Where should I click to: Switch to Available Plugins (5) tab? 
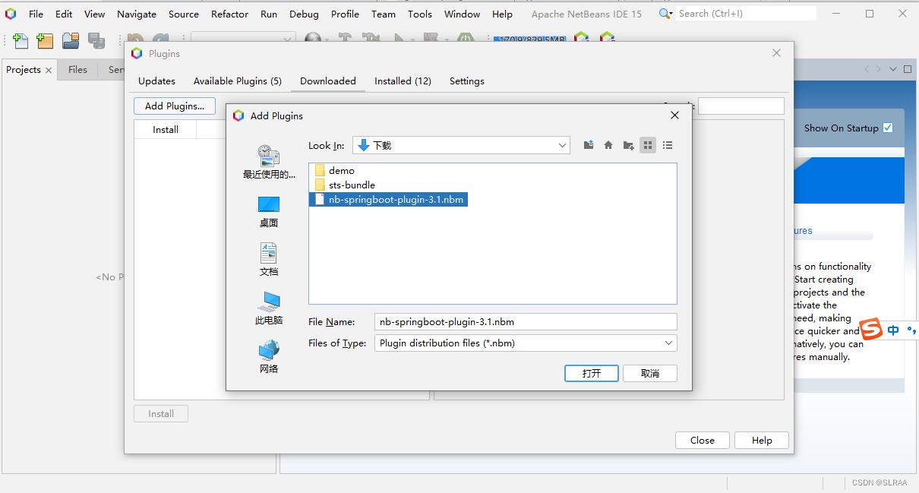click(x=238, y=81)
